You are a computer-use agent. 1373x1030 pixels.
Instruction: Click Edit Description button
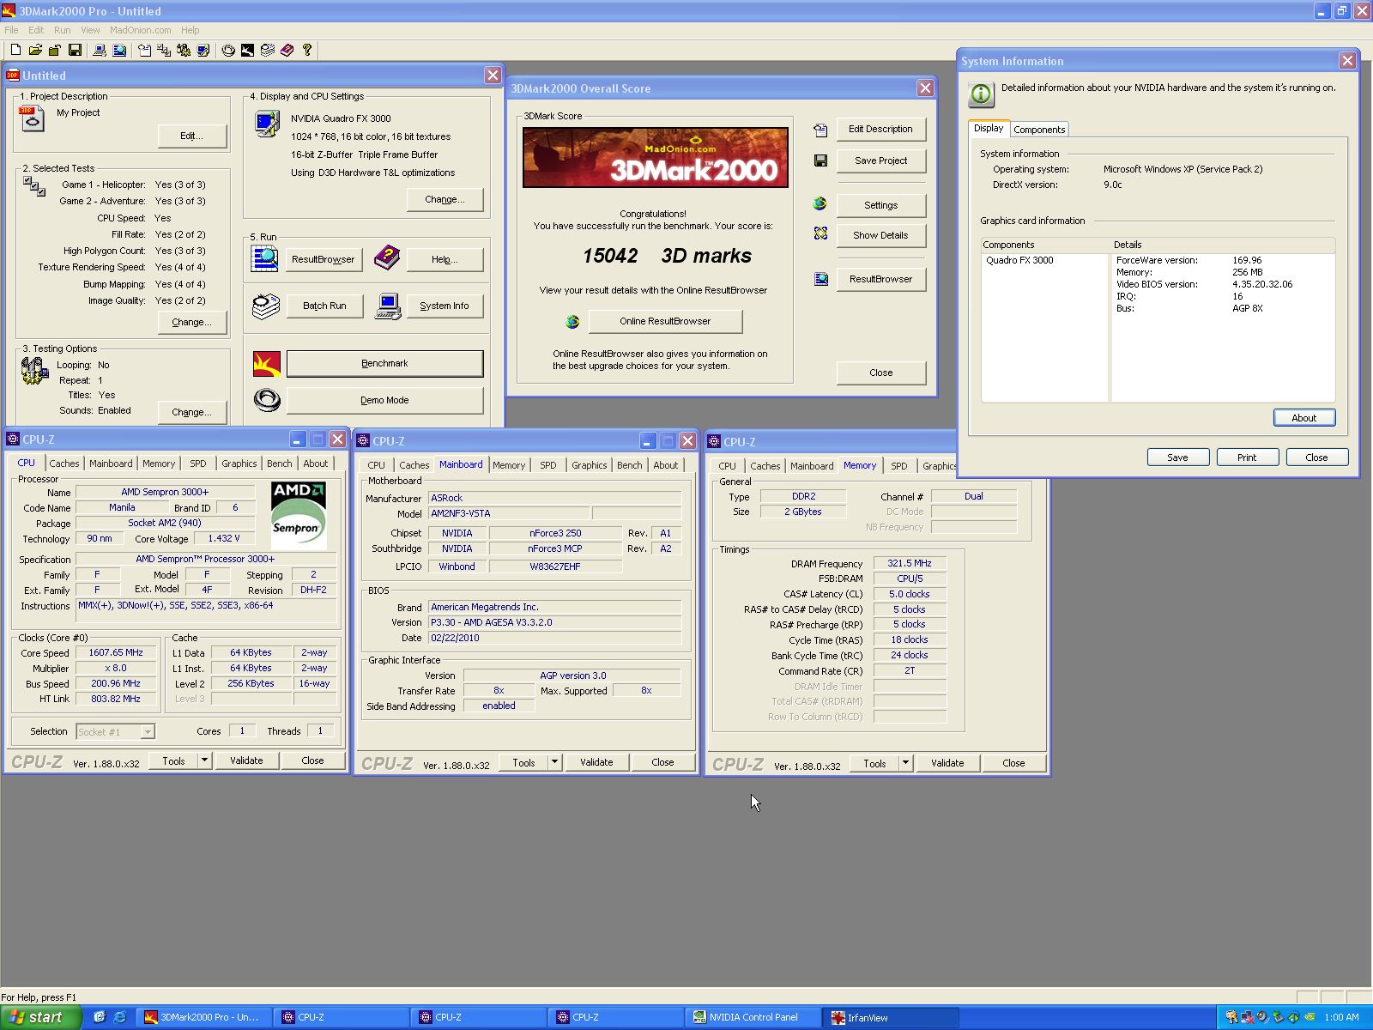pos(880,129)
